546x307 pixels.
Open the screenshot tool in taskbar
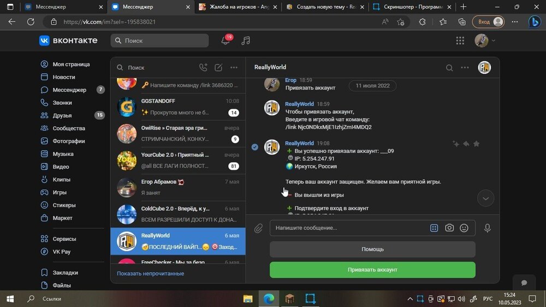point(310,299)
